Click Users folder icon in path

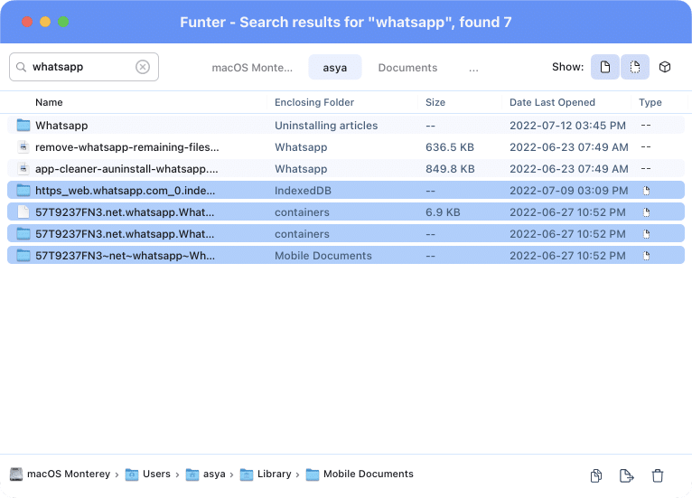(x=132, y=475)
